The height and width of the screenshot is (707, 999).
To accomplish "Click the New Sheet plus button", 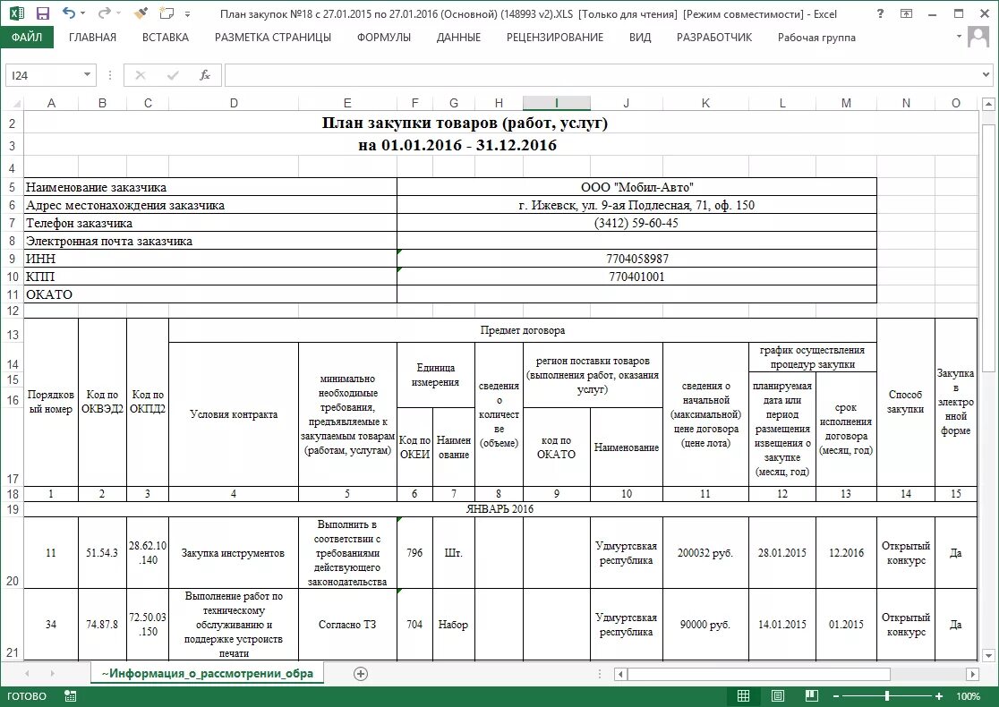I will (x=361, y=673).
